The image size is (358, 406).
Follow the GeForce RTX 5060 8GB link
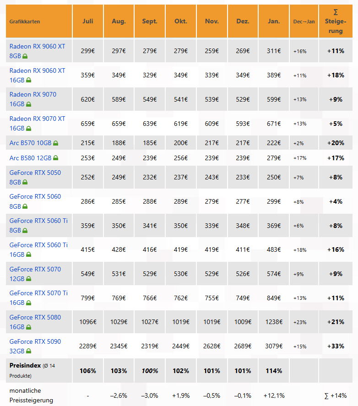(x=35, y=196)
